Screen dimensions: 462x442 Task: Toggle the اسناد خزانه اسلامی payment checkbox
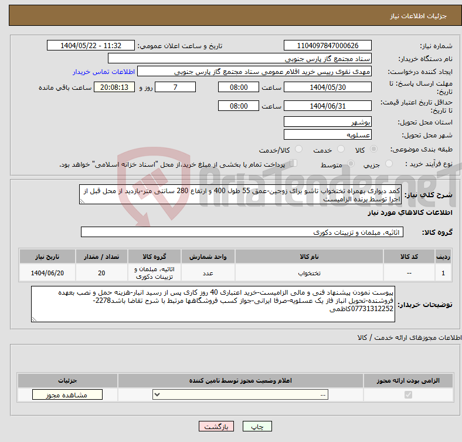(294, 164)
